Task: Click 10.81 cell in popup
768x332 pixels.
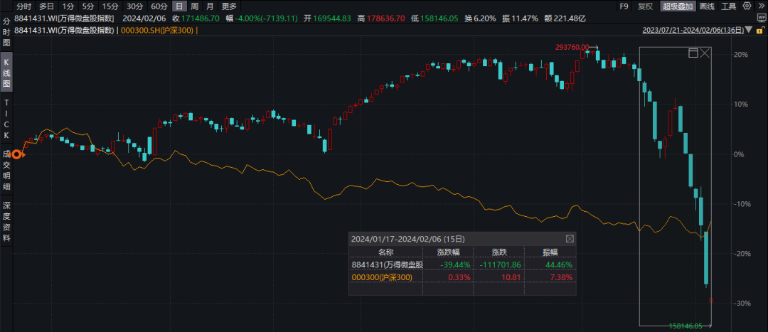Action: pos(512,277)
